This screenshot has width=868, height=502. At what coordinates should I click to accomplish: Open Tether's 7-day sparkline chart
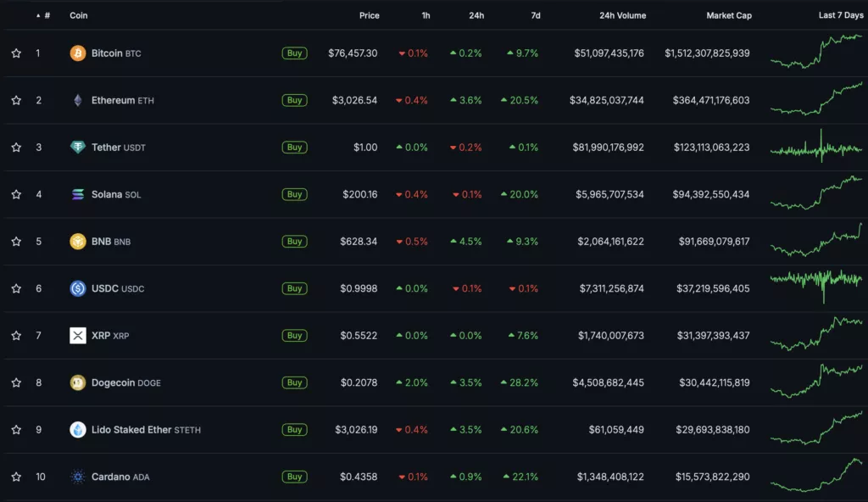(x=816, y=147)
